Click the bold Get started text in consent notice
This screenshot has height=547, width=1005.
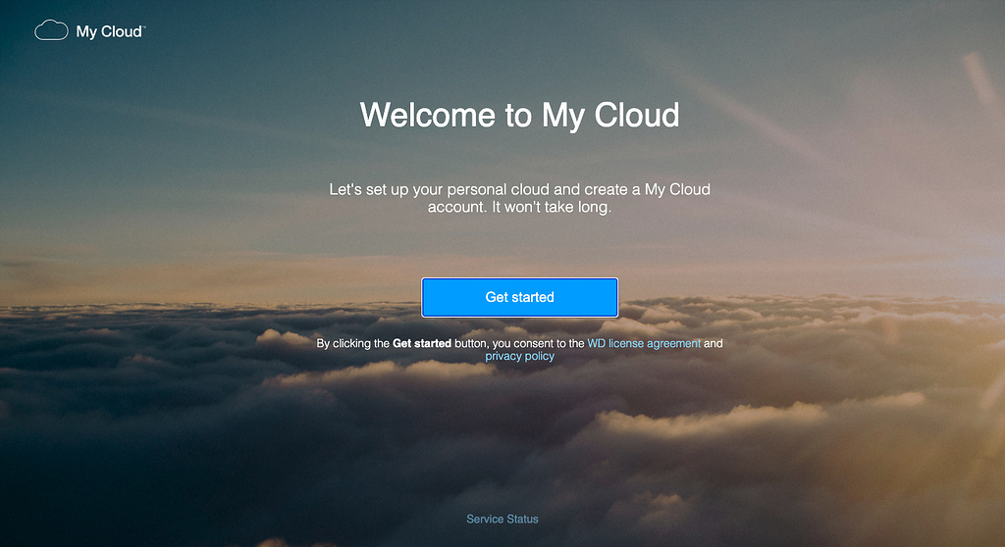[x=422, y=344]
